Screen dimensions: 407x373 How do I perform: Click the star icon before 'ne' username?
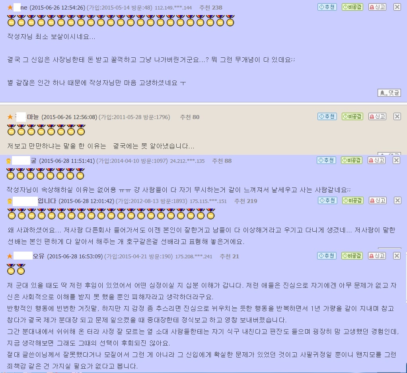click(x=10, y=8)
